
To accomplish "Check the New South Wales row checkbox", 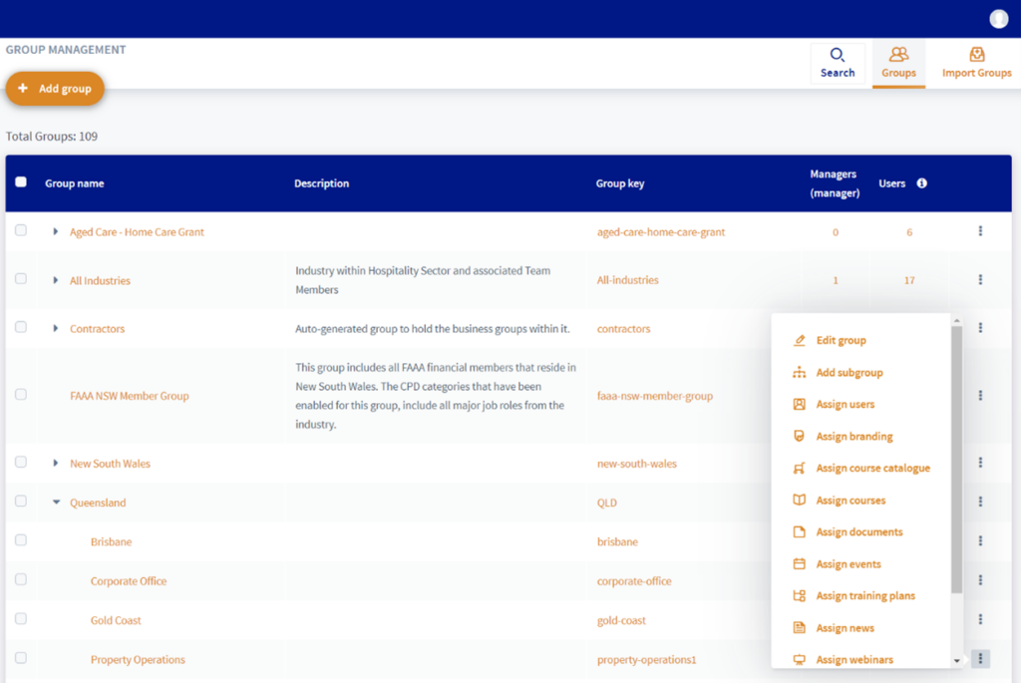I will click(21, 463).
